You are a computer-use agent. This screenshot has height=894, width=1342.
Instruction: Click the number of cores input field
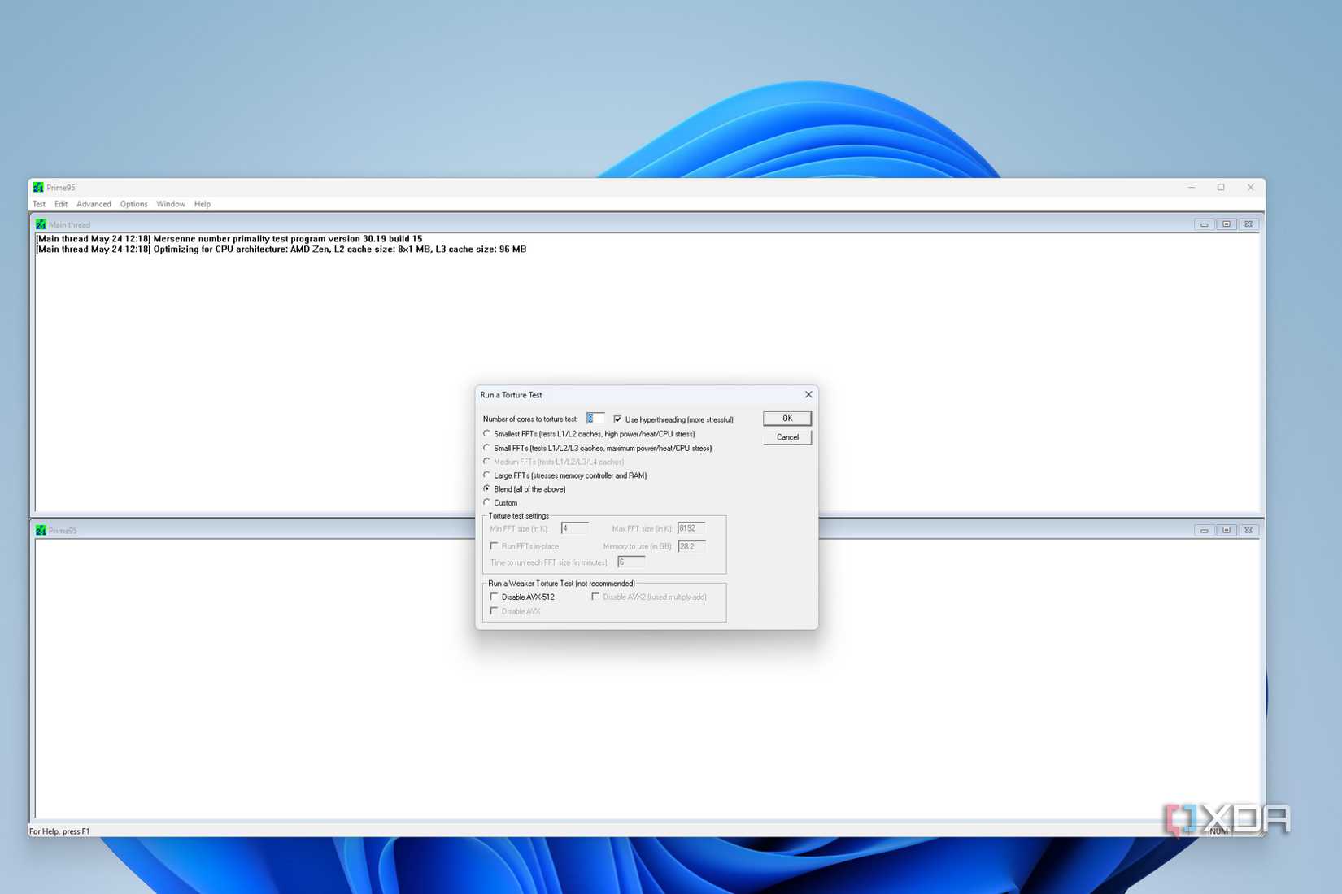coord(595,419)
